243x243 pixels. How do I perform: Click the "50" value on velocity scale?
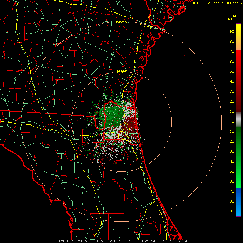tap(232, 72)
